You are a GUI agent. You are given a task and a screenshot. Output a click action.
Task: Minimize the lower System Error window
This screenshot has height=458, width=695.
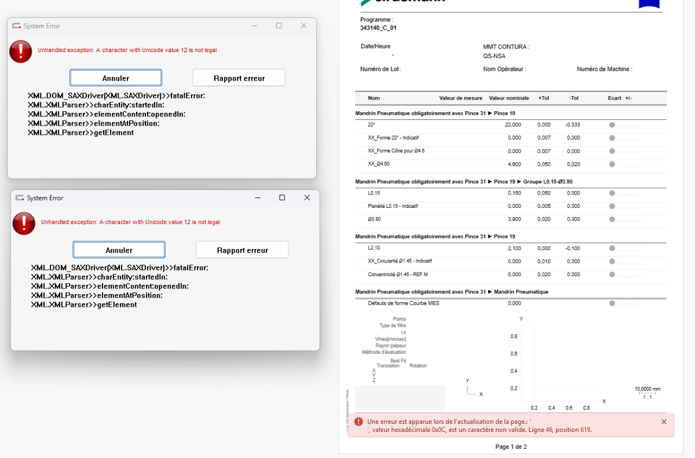pos(257,197)
